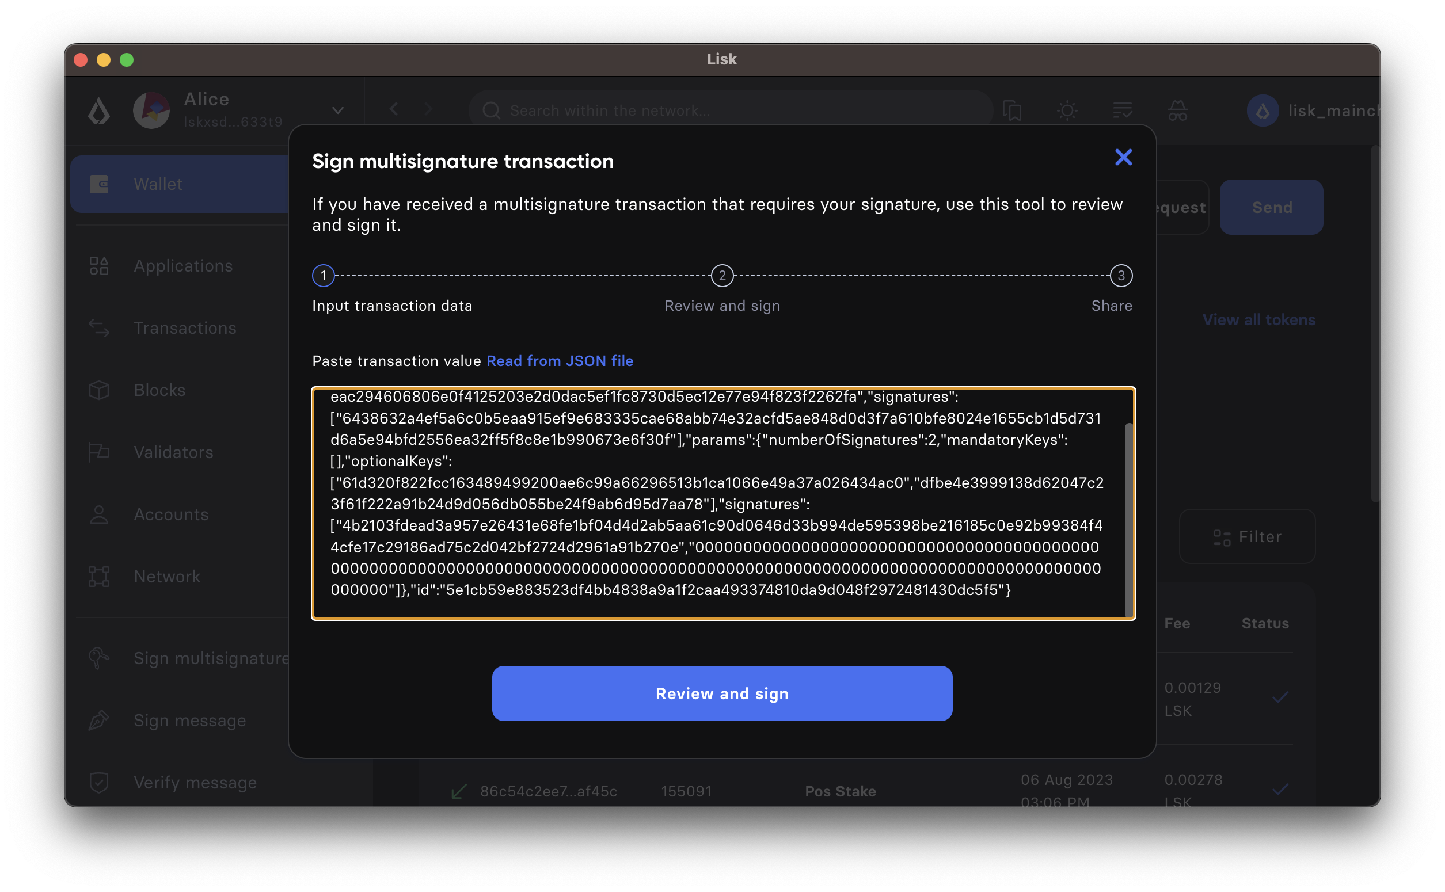Toggle light theme with the sun icon
Image resolution: width=1445 pixels, height=892 pixels.
pos(1068,110)
